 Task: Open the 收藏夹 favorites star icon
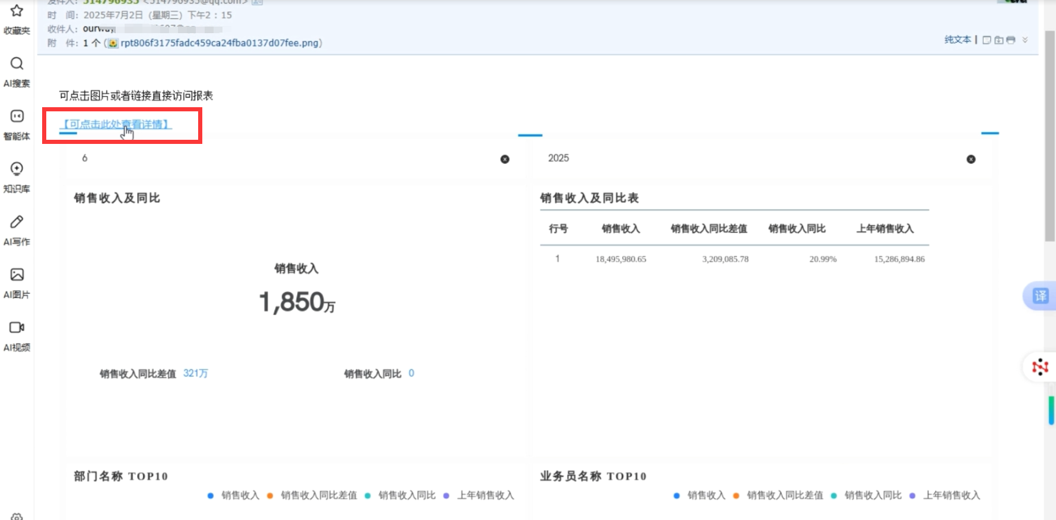pyautogui.click(x=17, y=12)
